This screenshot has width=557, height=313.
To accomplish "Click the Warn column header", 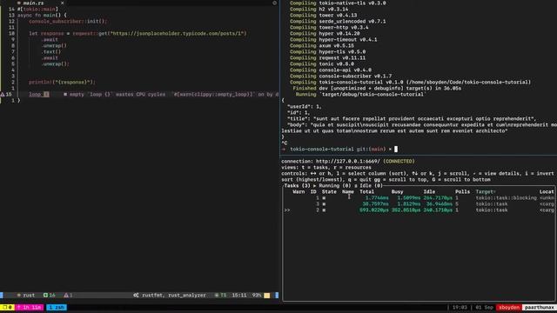I will 299,191.
